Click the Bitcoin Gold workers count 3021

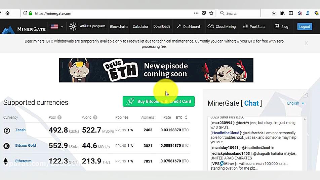[148, 146]
